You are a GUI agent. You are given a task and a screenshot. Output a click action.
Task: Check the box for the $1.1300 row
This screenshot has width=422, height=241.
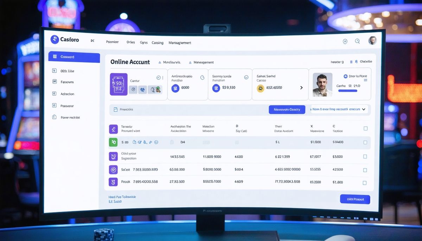click(x=365, y=142)
